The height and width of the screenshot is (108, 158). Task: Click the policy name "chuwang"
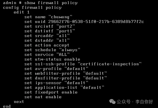pyautogui.click(x=60, y=17)
